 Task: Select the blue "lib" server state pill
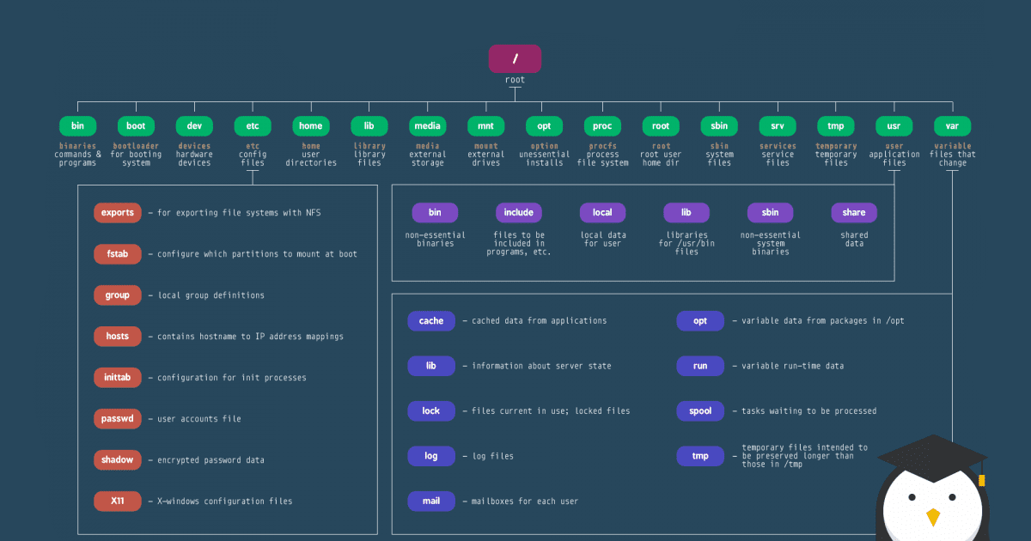(431, 366)
